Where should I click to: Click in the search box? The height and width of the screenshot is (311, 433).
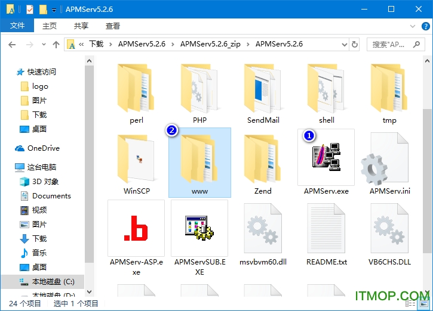395,44
